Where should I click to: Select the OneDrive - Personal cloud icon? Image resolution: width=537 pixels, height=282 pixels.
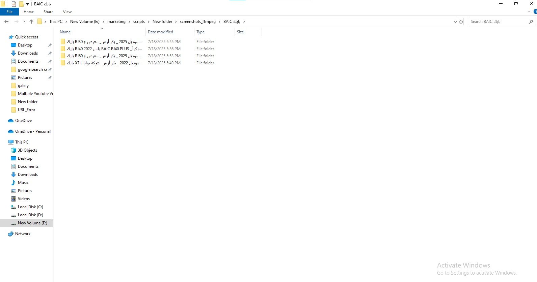11,131
